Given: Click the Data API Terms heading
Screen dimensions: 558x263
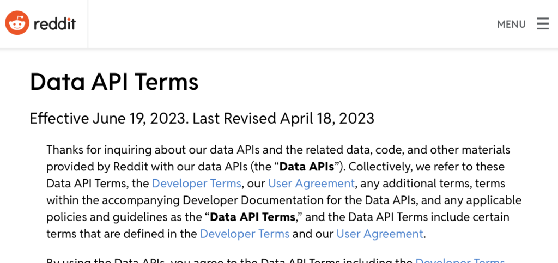Looking at the screenshot, I should click(114, 81).
